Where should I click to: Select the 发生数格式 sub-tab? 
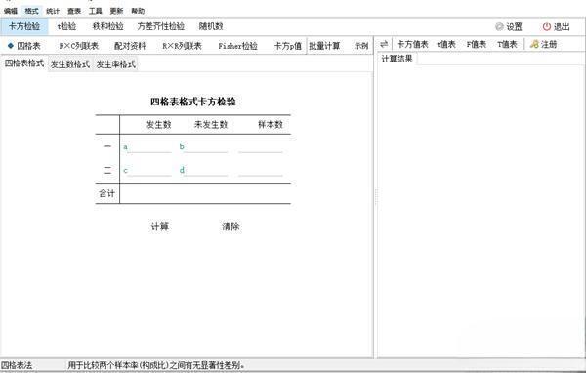(70, 64)
